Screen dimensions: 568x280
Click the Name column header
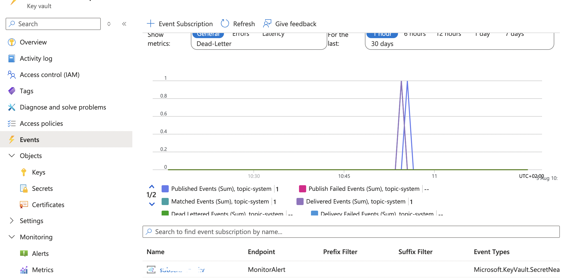click(155, 252)
